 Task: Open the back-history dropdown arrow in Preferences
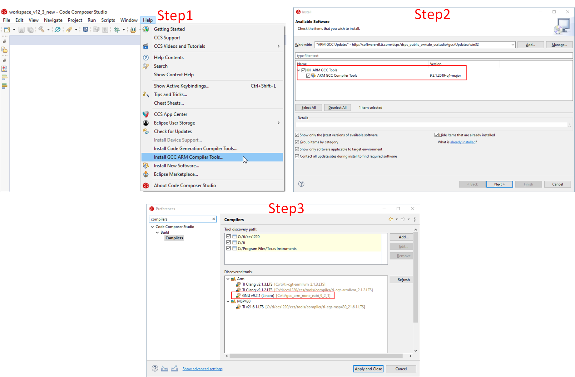click(397, 219)
